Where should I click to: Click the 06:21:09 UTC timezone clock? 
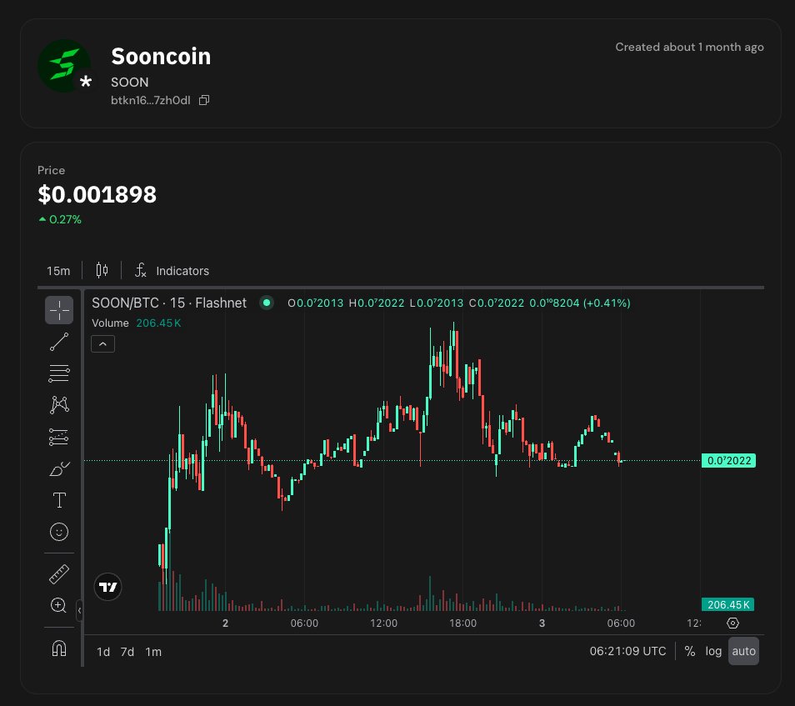coord(627,651)
